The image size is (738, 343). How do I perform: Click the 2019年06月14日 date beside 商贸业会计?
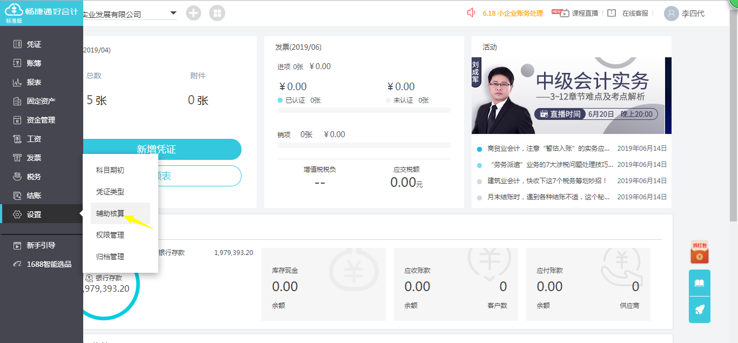pos(642,149)
